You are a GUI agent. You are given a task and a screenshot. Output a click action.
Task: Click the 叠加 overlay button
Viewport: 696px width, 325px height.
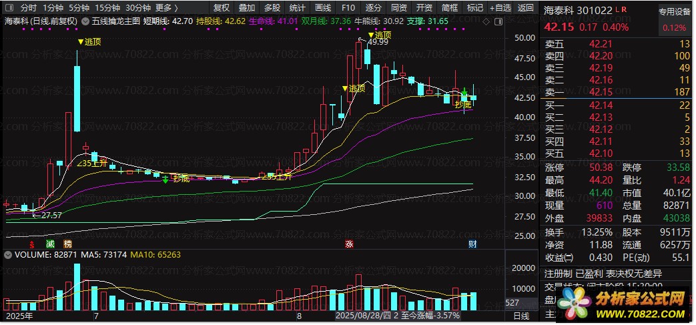click(247, 7)
